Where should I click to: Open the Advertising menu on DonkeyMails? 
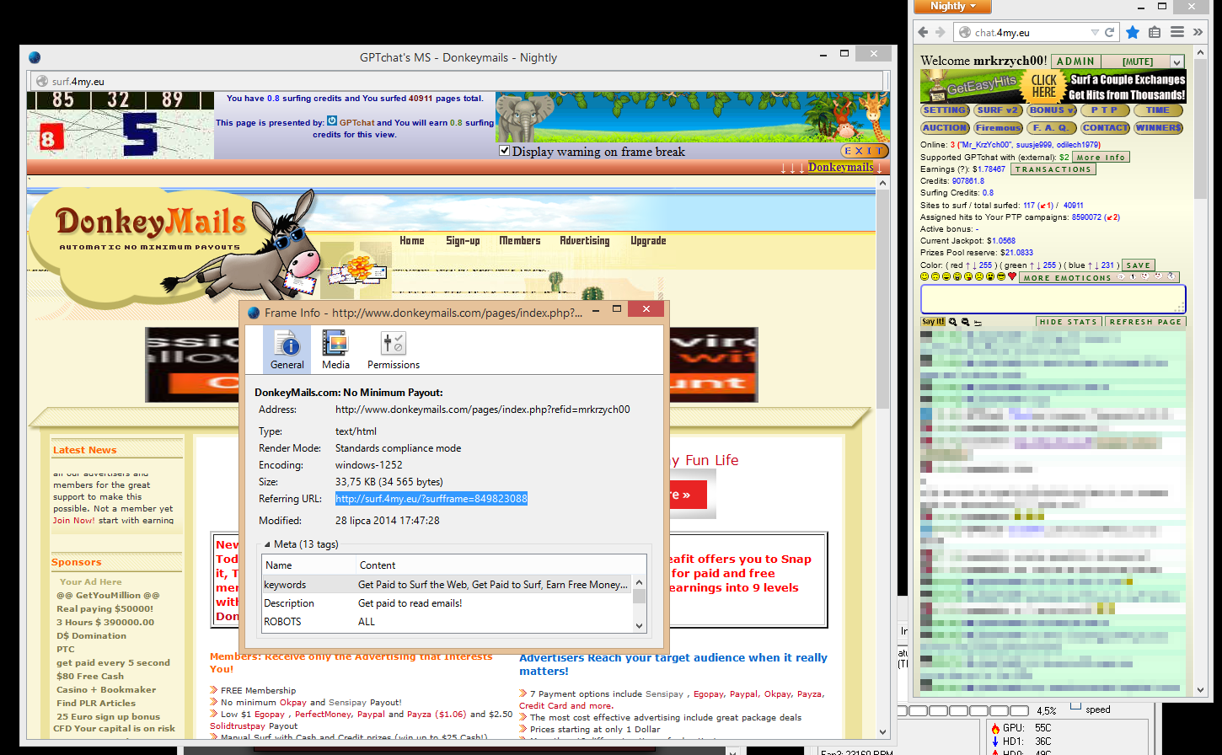tap(585, 241)
